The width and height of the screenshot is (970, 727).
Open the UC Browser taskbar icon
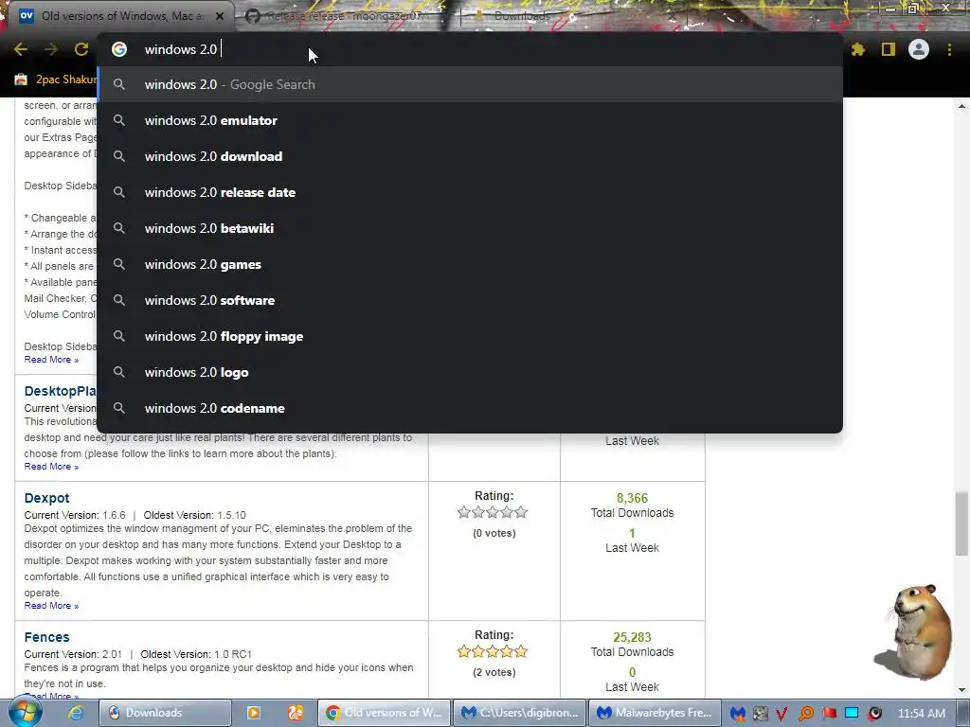point(296,713)
